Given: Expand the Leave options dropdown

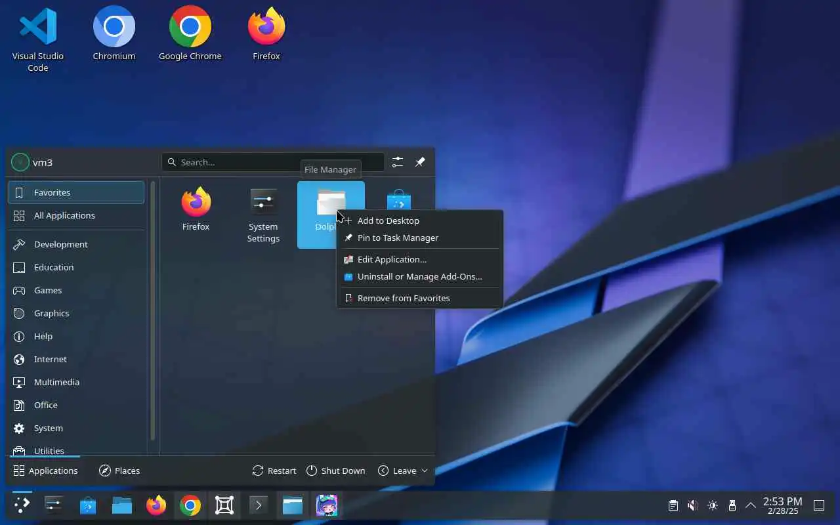Looking at the screenshot, I should (x=403, y=471).
